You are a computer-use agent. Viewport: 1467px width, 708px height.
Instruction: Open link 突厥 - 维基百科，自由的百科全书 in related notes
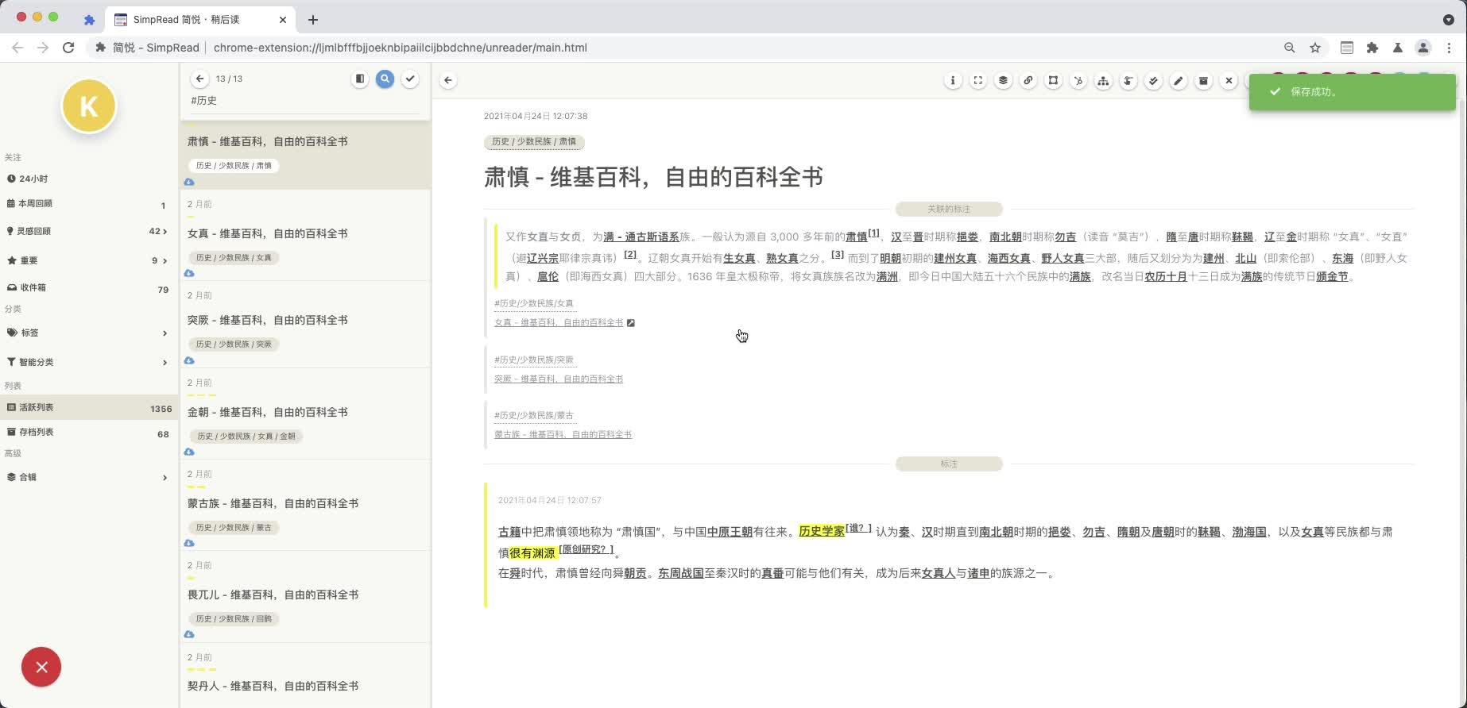pos(559,379)
